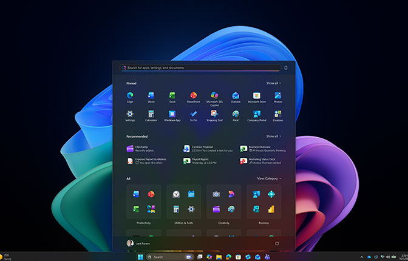Open Calculator from pinned apps
Screen dimensions: 408x261
[151, 114]
